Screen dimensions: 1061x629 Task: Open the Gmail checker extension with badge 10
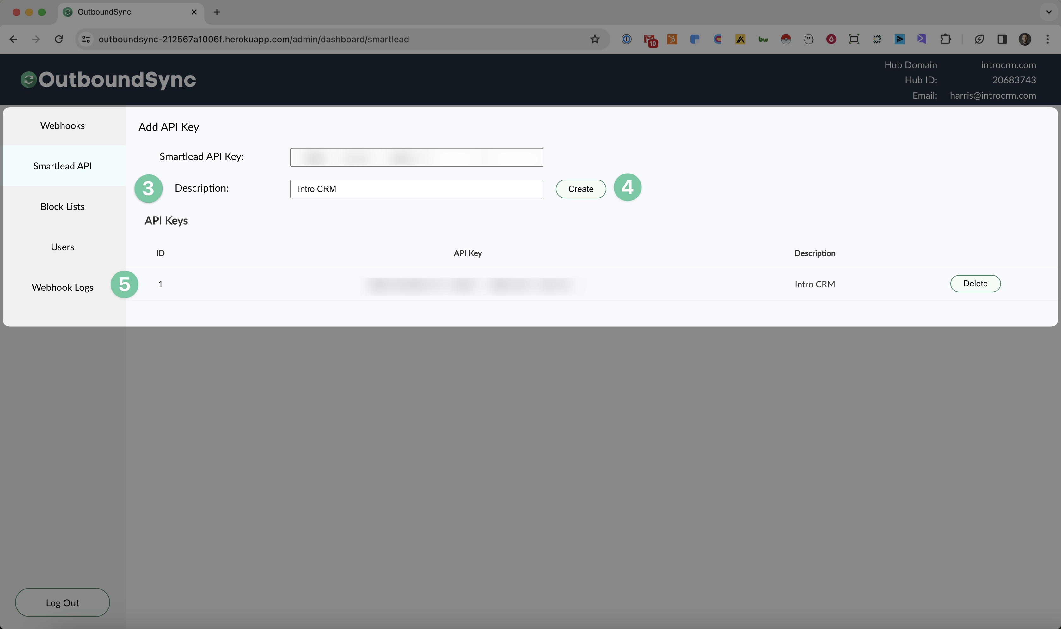pyautogui.click(x=650, y=40)
